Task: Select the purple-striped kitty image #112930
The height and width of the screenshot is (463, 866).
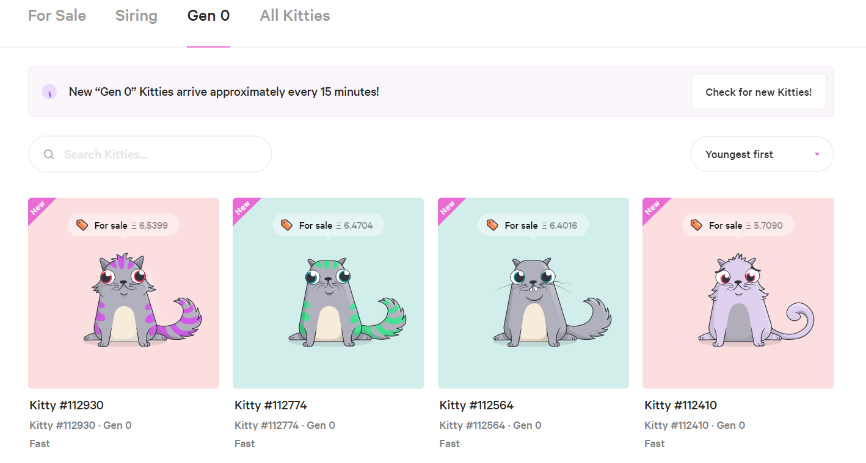Action: coord(140,299)
